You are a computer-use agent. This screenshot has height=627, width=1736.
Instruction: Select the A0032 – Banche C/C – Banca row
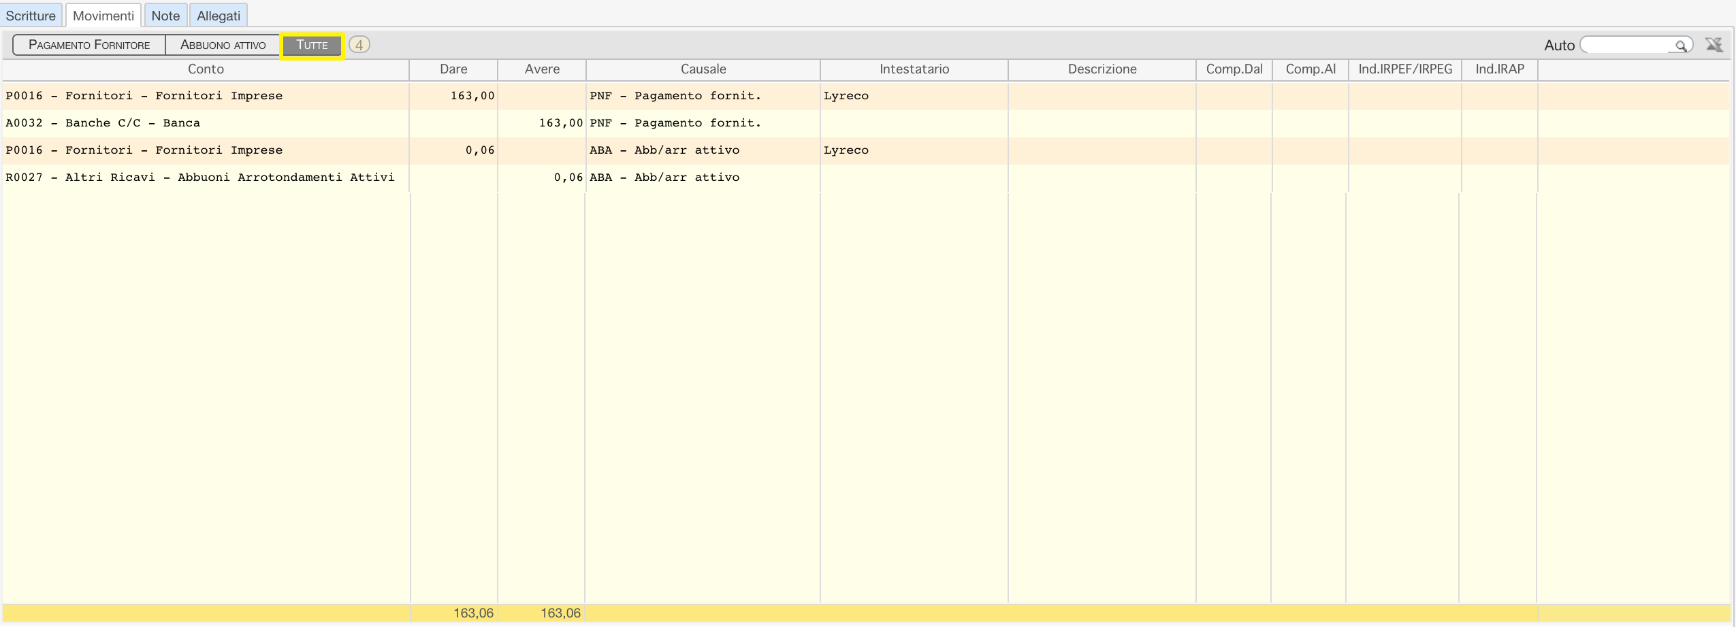[x=866, y=123]
